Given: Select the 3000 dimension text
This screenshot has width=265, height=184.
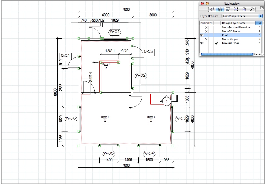Looking at the screenshot, I should (x=153, y=15).
